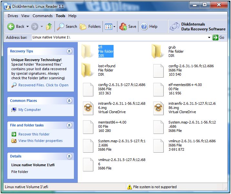Click the My Computer monitor icon
This screenshot has height=194, width=231.
14,110
